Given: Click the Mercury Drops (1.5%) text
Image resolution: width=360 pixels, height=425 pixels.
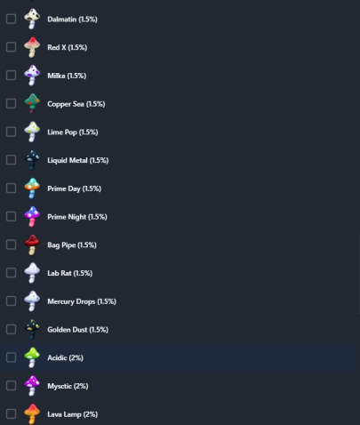Looking at the screenshot, I should pyautogui.click(x=82, y=301).
